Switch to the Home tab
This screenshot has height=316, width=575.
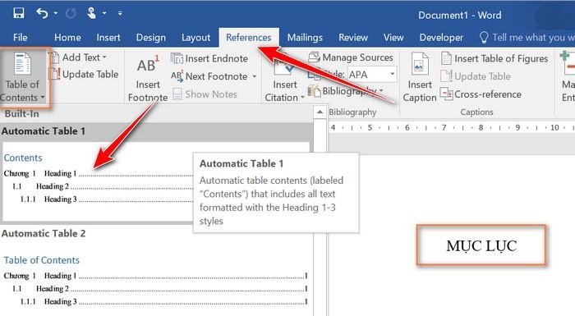[67, 38]
